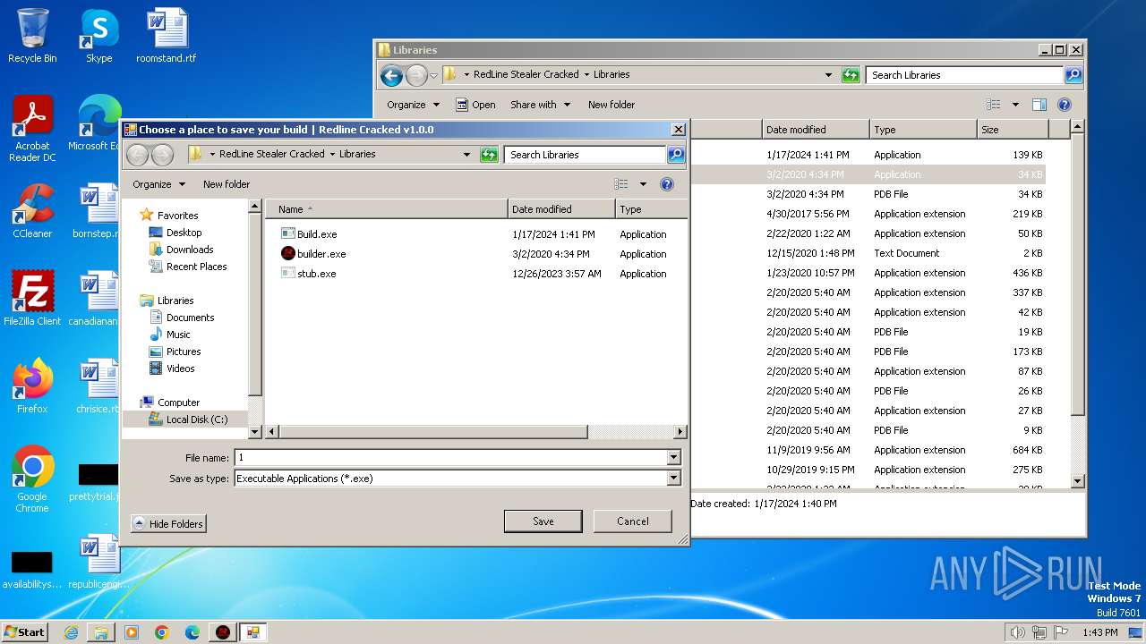
Task: Click New folder in Libraries window toolbar
Action: [x=611, y=105]
